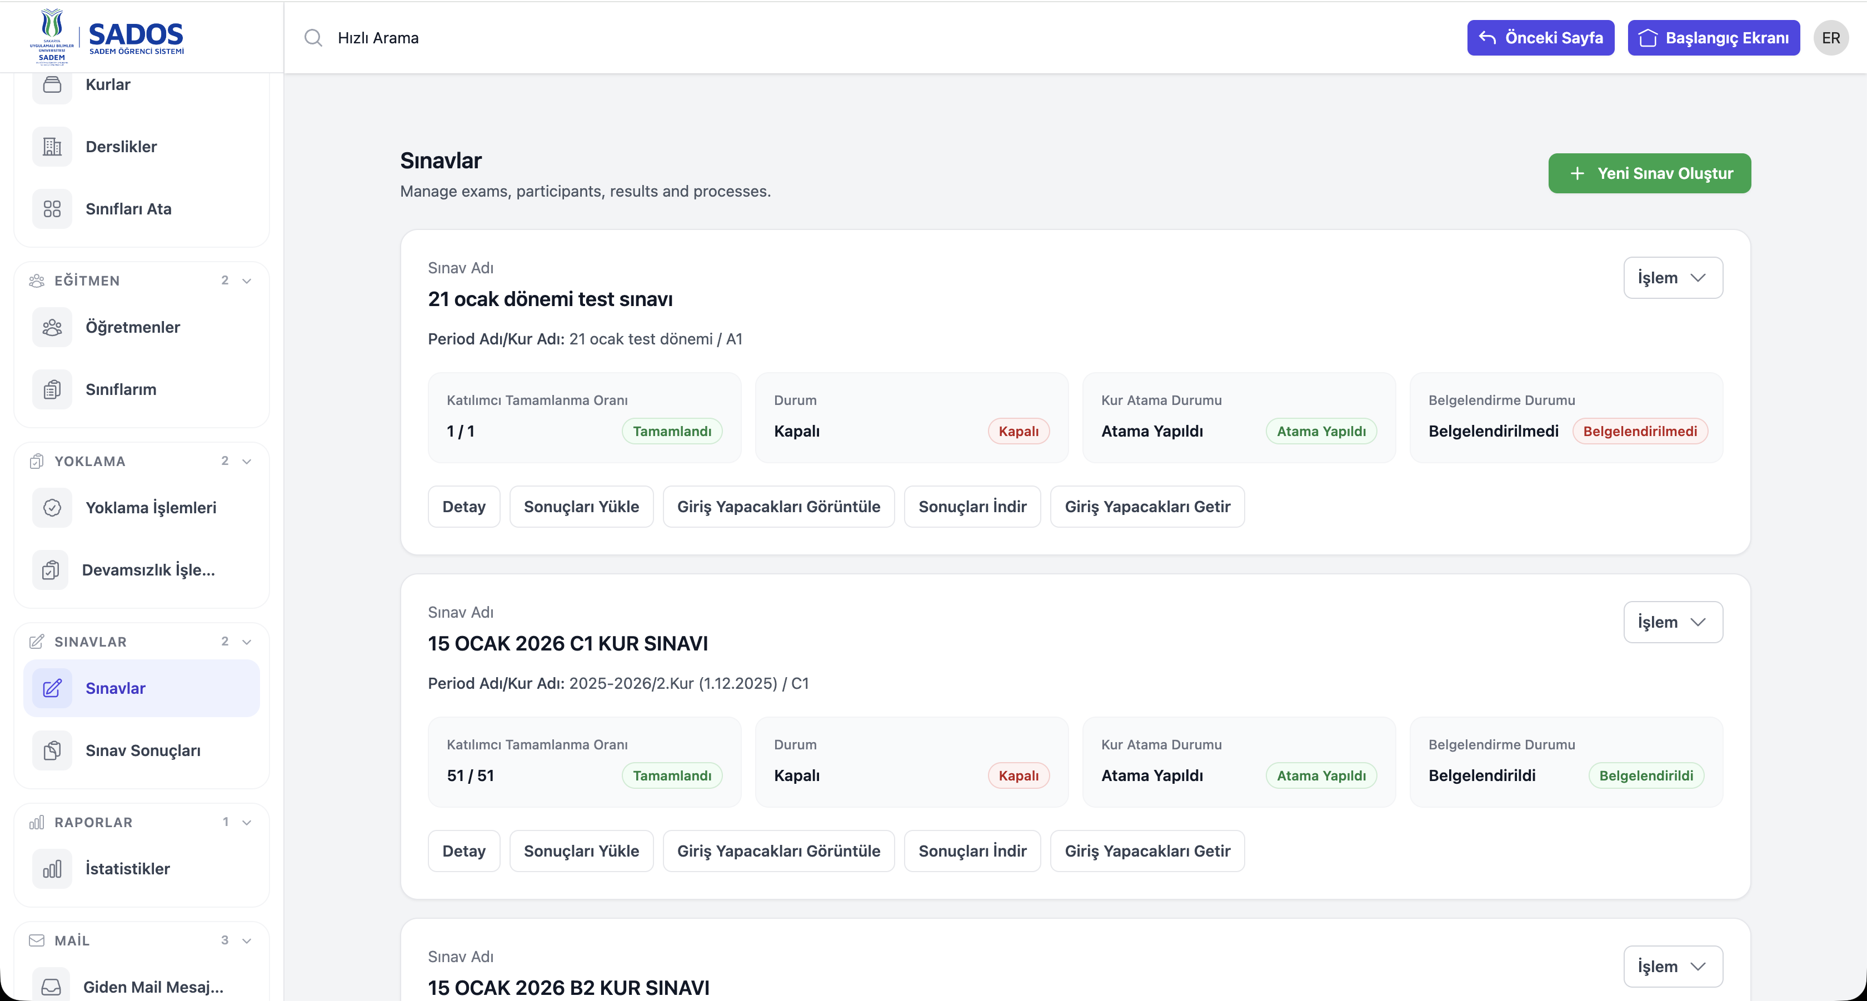Click the ER user avatar
The image size is (1867, 1001).
1831,38
